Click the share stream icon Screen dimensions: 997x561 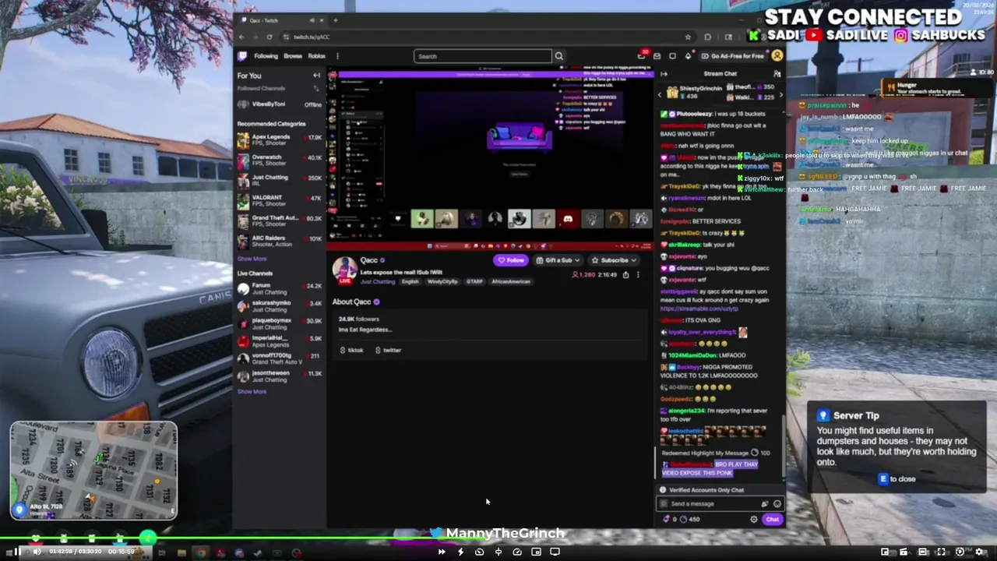pos(625,275)
